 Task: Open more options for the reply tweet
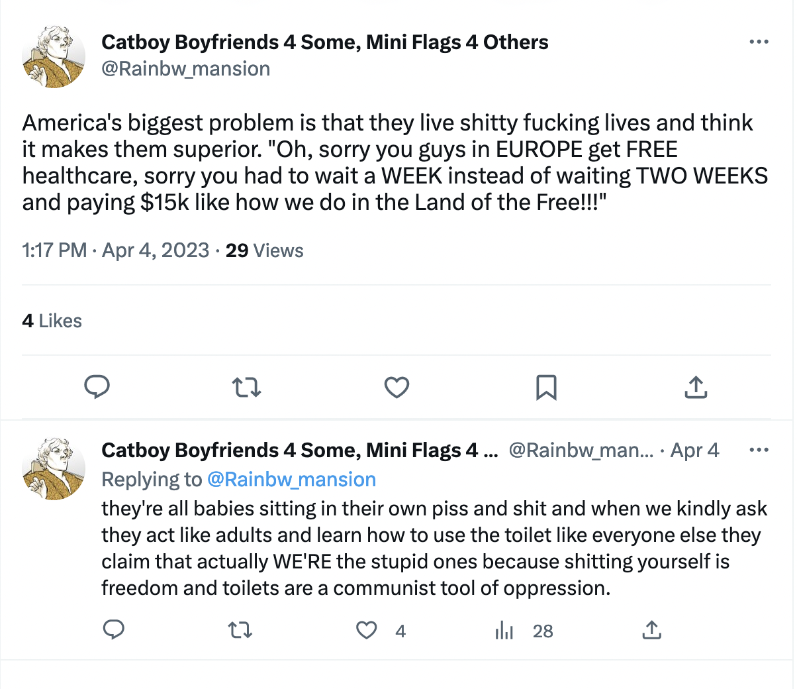(759, 450)
